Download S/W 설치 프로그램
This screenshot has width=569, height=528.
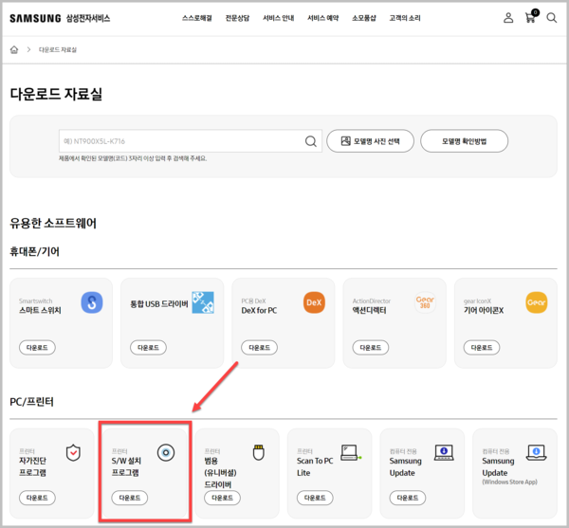(x=130, y=498)
